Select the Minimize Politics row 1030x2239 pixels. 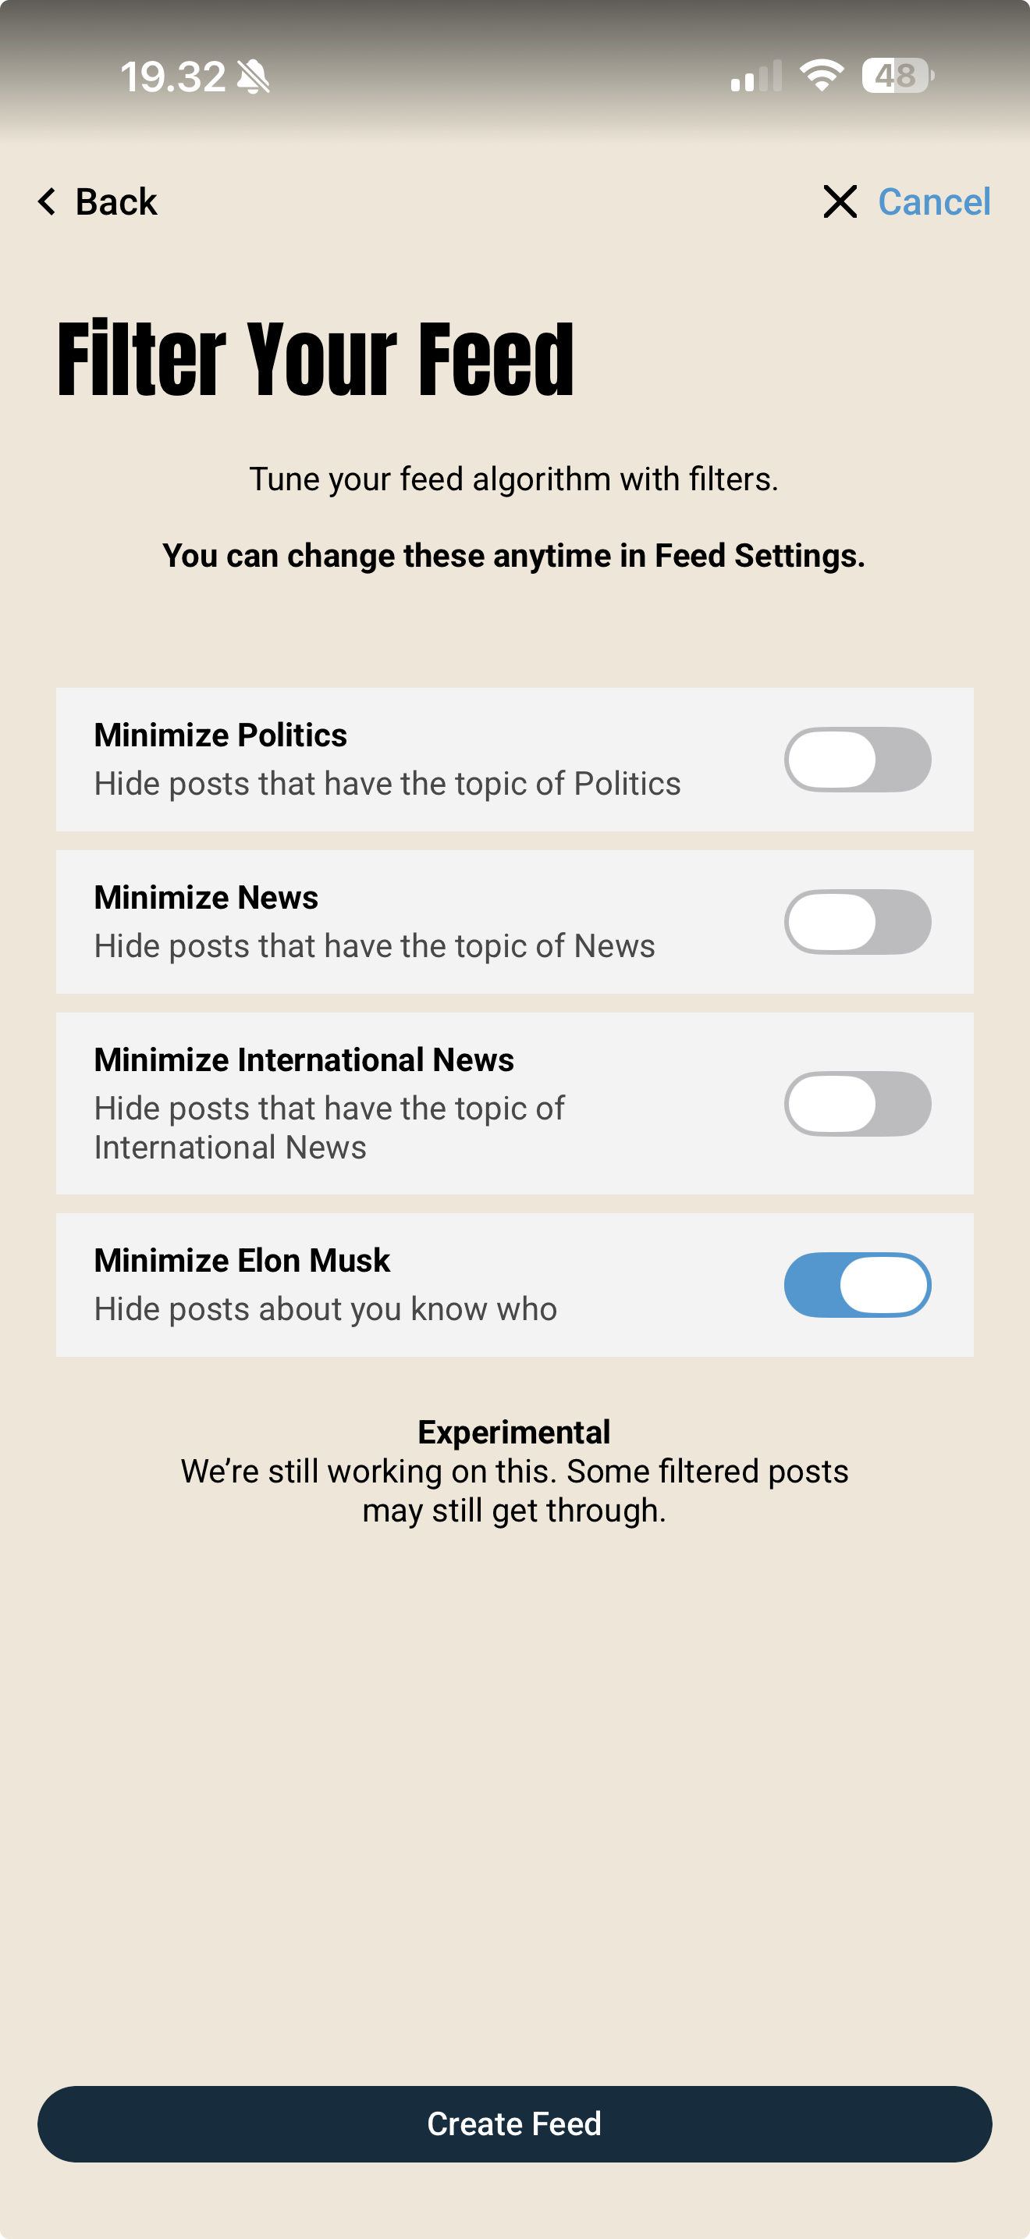tap(347, 759)
